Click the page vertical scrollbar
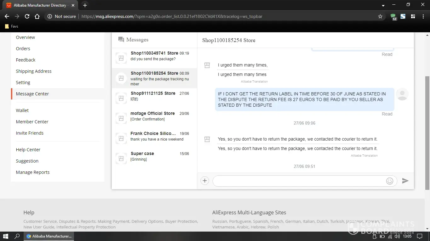 tap(427, 132)
